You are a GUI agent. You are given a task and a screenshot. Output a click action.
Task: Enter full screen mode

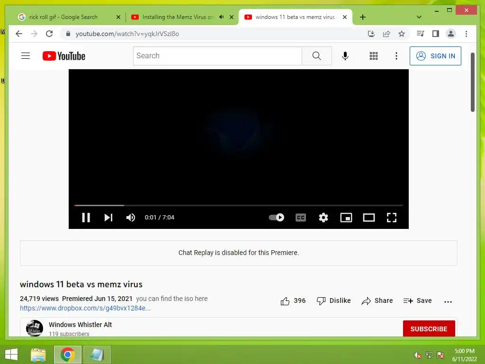pyautogui.click(x=392, y=218)
